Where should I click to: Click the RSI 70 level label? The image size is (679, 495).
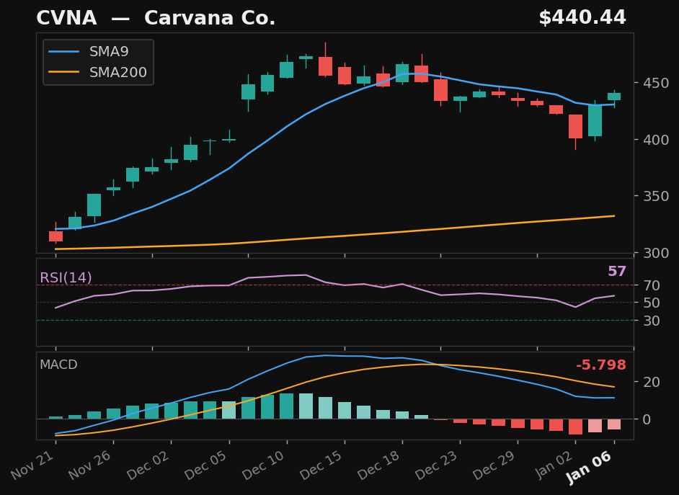click(x=652, y=285)
